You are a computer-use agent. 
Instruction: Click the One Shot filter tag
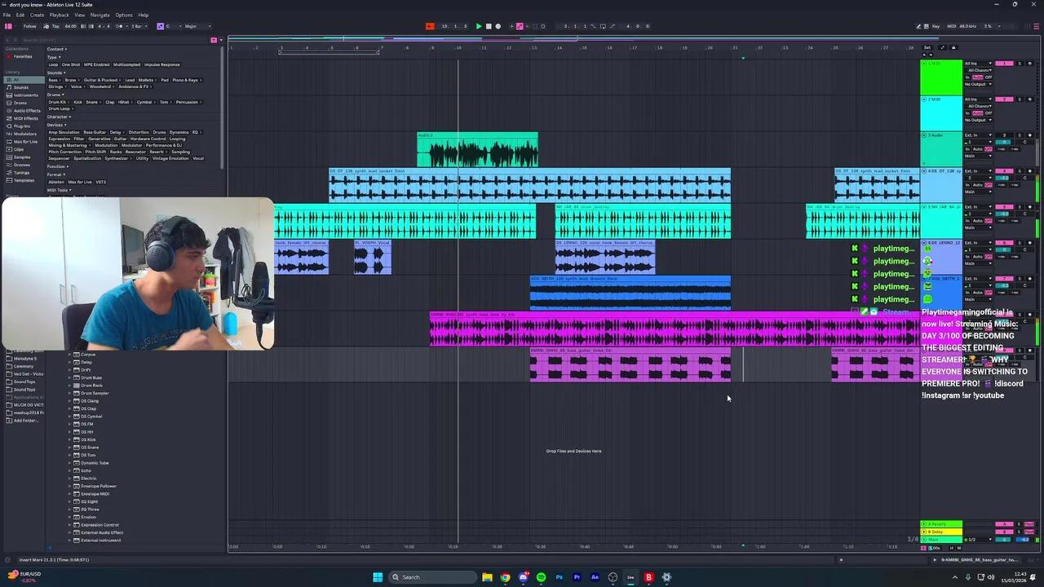(x=71, y=64)
